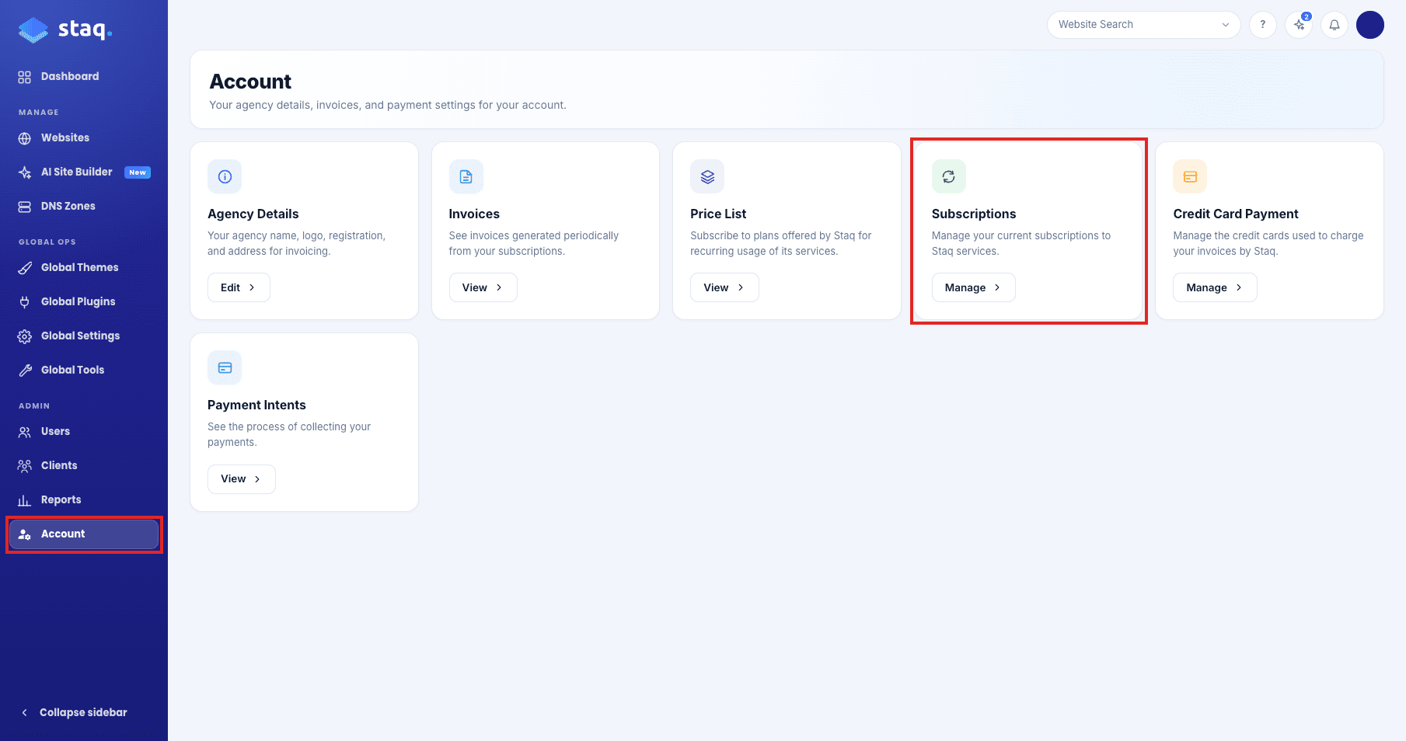
Task: Open Global Plugins in sidebar
Action: click(84, 301)
